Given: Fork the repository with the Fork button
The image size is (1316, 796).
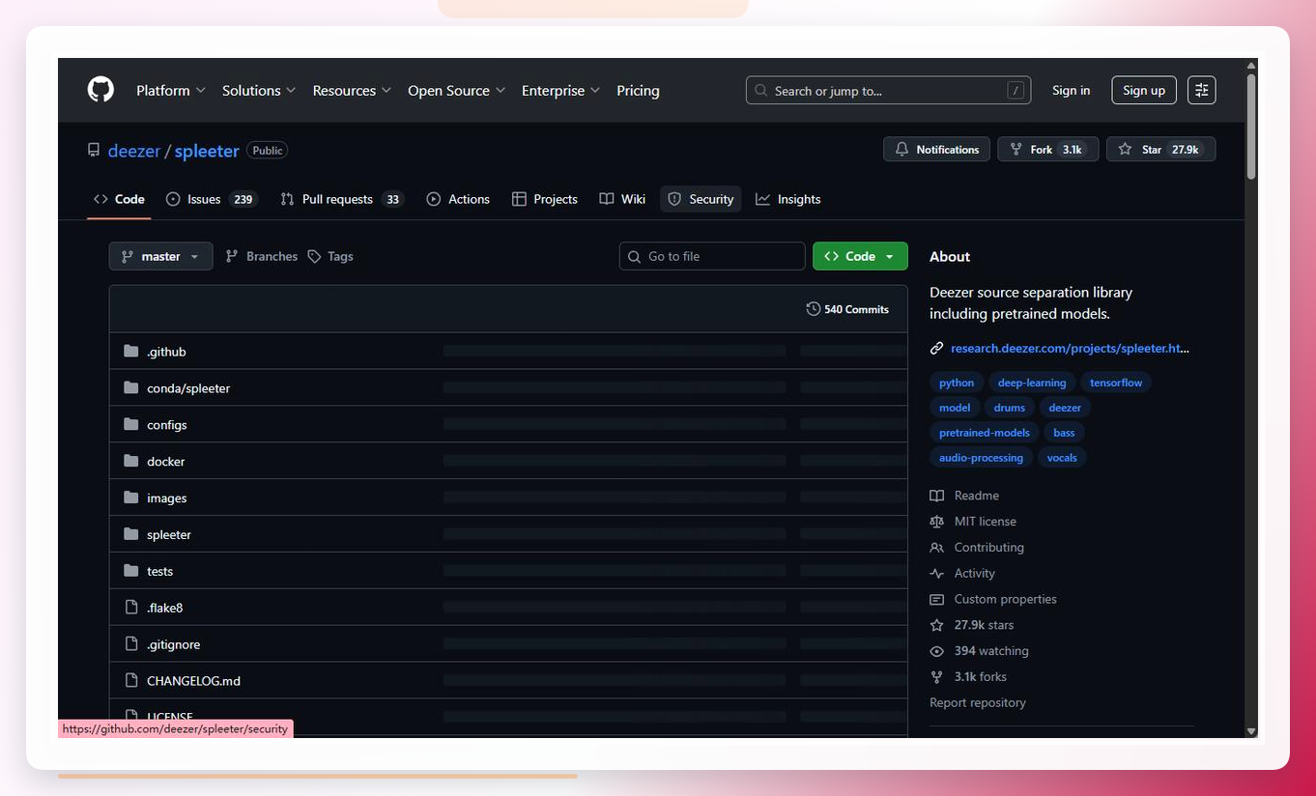Looking at the screenshot, I should 1047,150.
